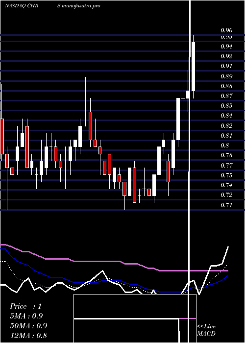Viewport: 245px width, 343px height.
Task: Select the tallest white candle reaching 0.95
Action: pos(193,67)
